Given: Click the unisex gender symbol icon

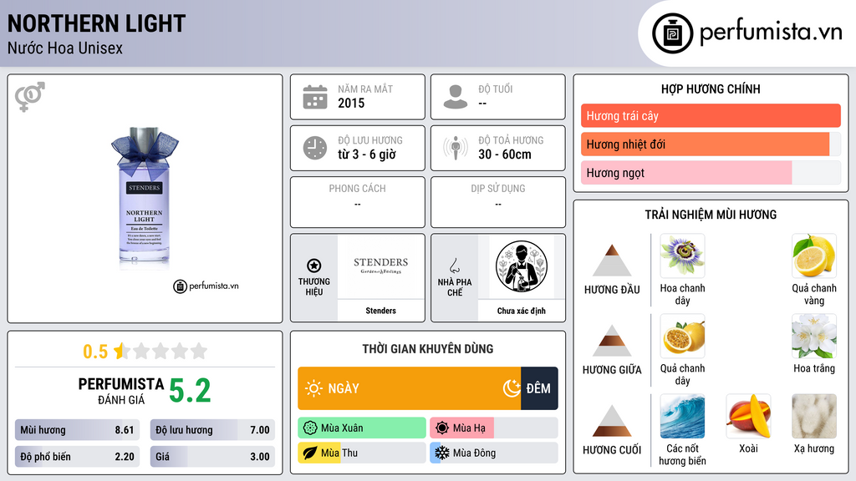Looking at the screenshot, I should [x=30, y=97].
